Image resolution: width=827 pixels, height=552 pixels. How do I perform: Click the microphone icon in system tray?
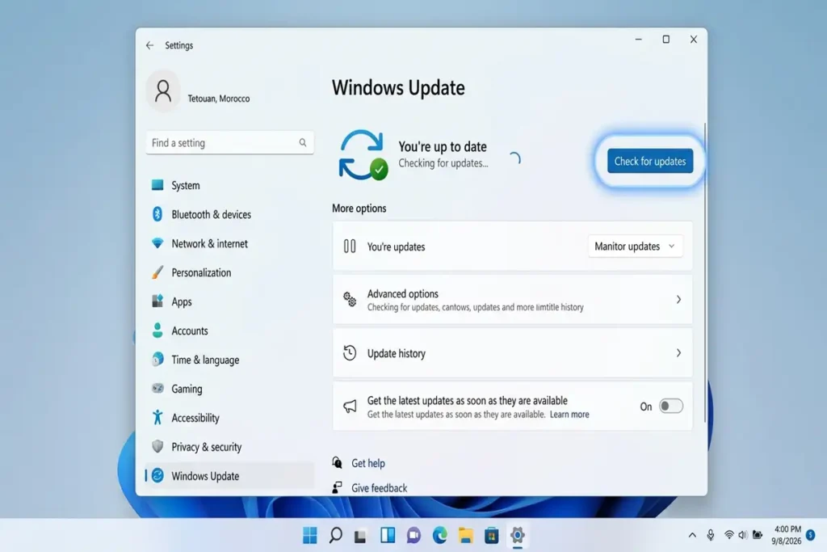click(x=711, y=535)
